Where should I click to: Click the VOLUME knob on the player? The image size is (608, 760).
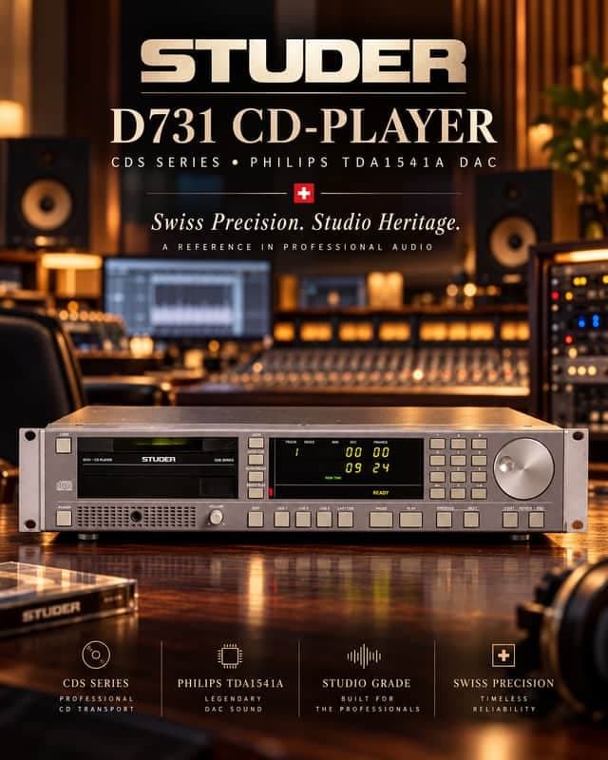[216, 518]
